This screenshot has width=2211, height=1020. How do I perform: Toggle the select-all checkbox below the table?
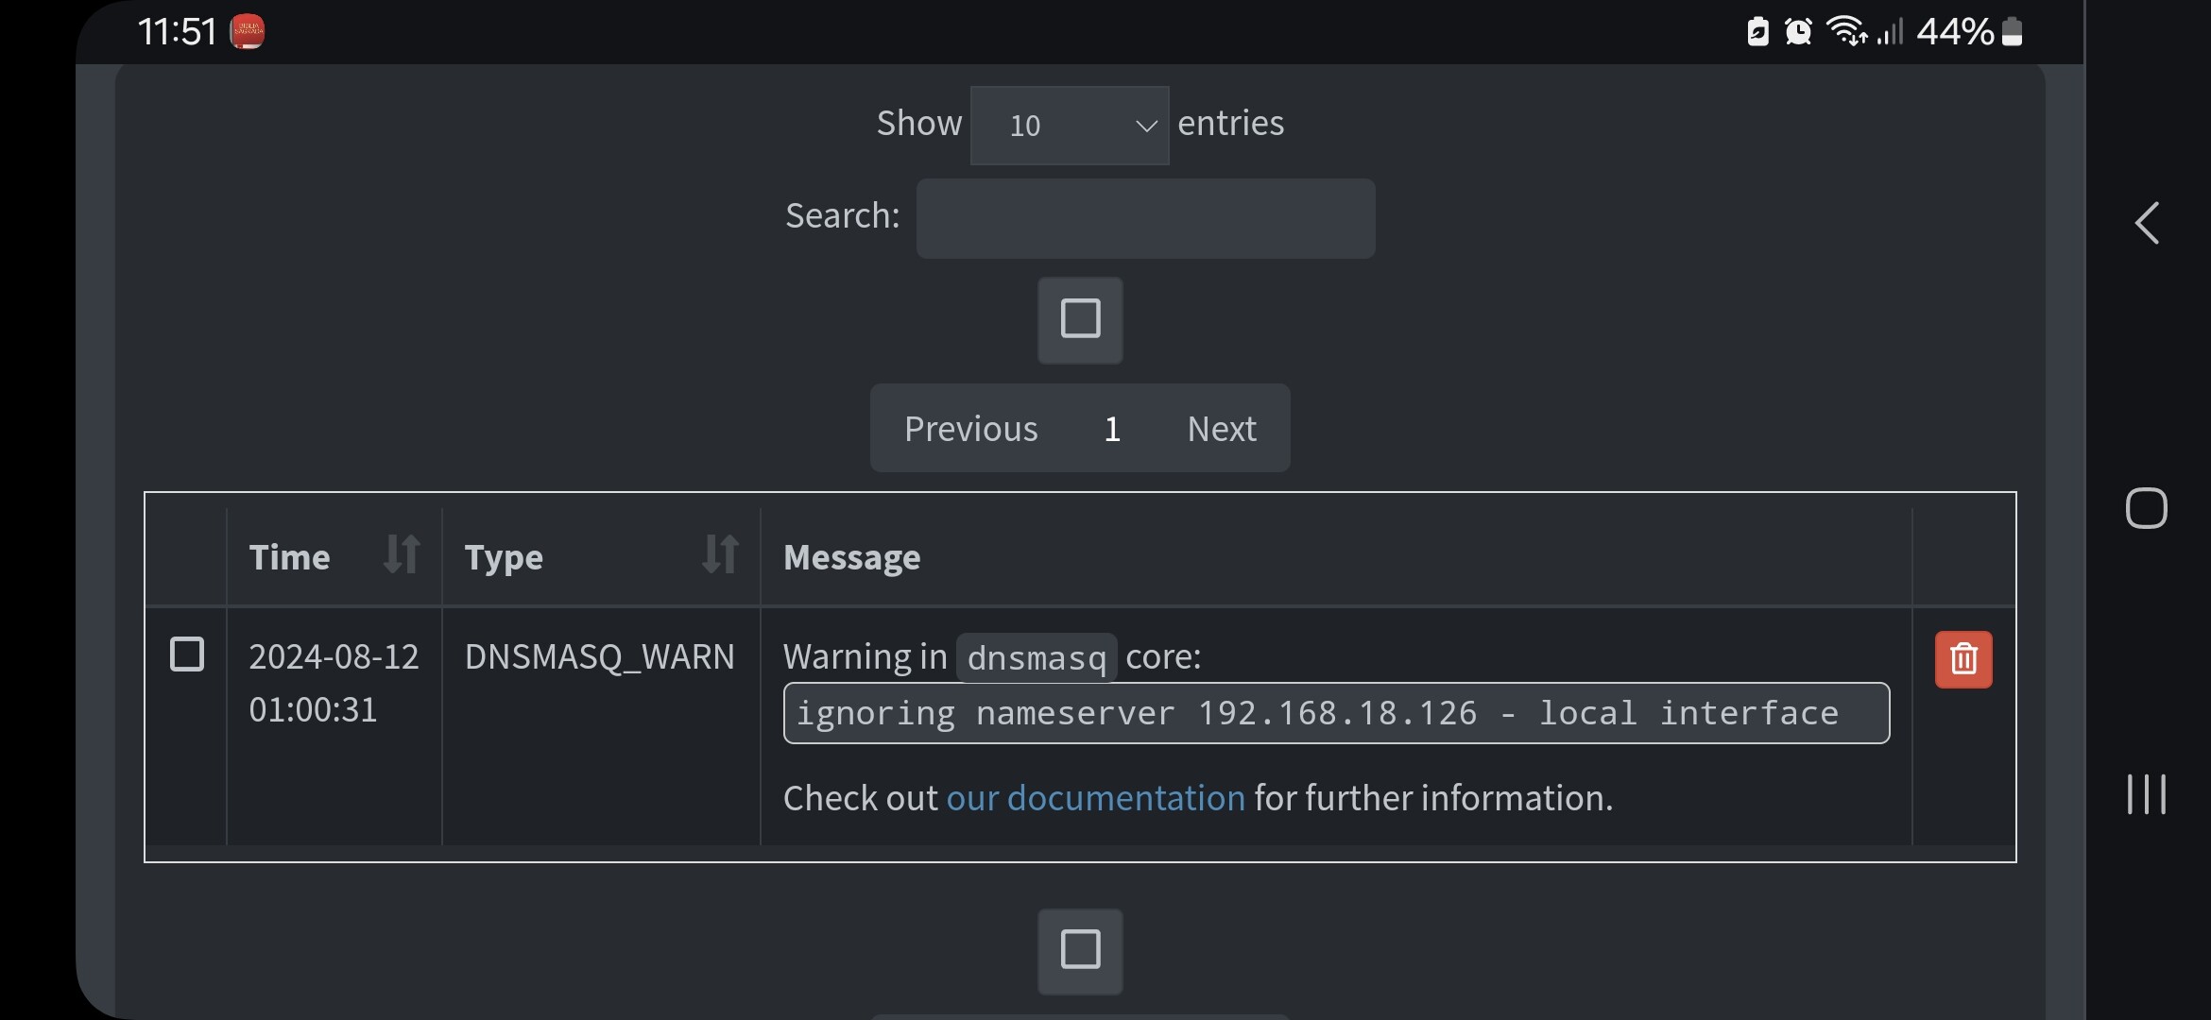click(x=1079, y=952)
